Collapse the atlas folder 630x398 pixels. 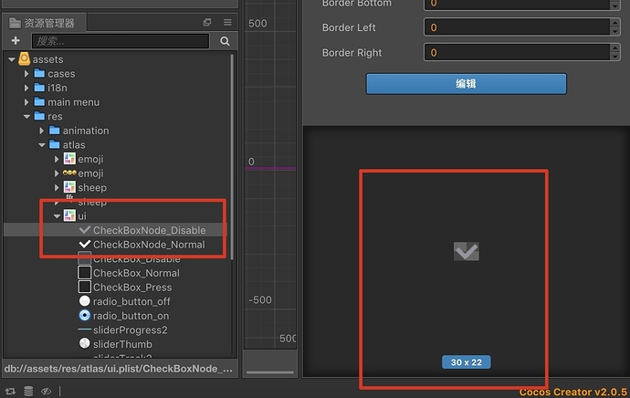pos(42,145)
